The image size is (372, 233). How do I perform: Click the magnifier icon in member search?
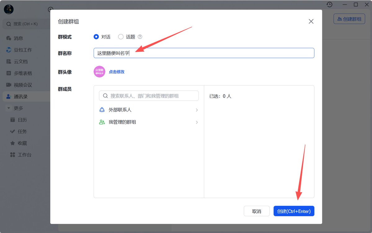[x=105, y=96]
